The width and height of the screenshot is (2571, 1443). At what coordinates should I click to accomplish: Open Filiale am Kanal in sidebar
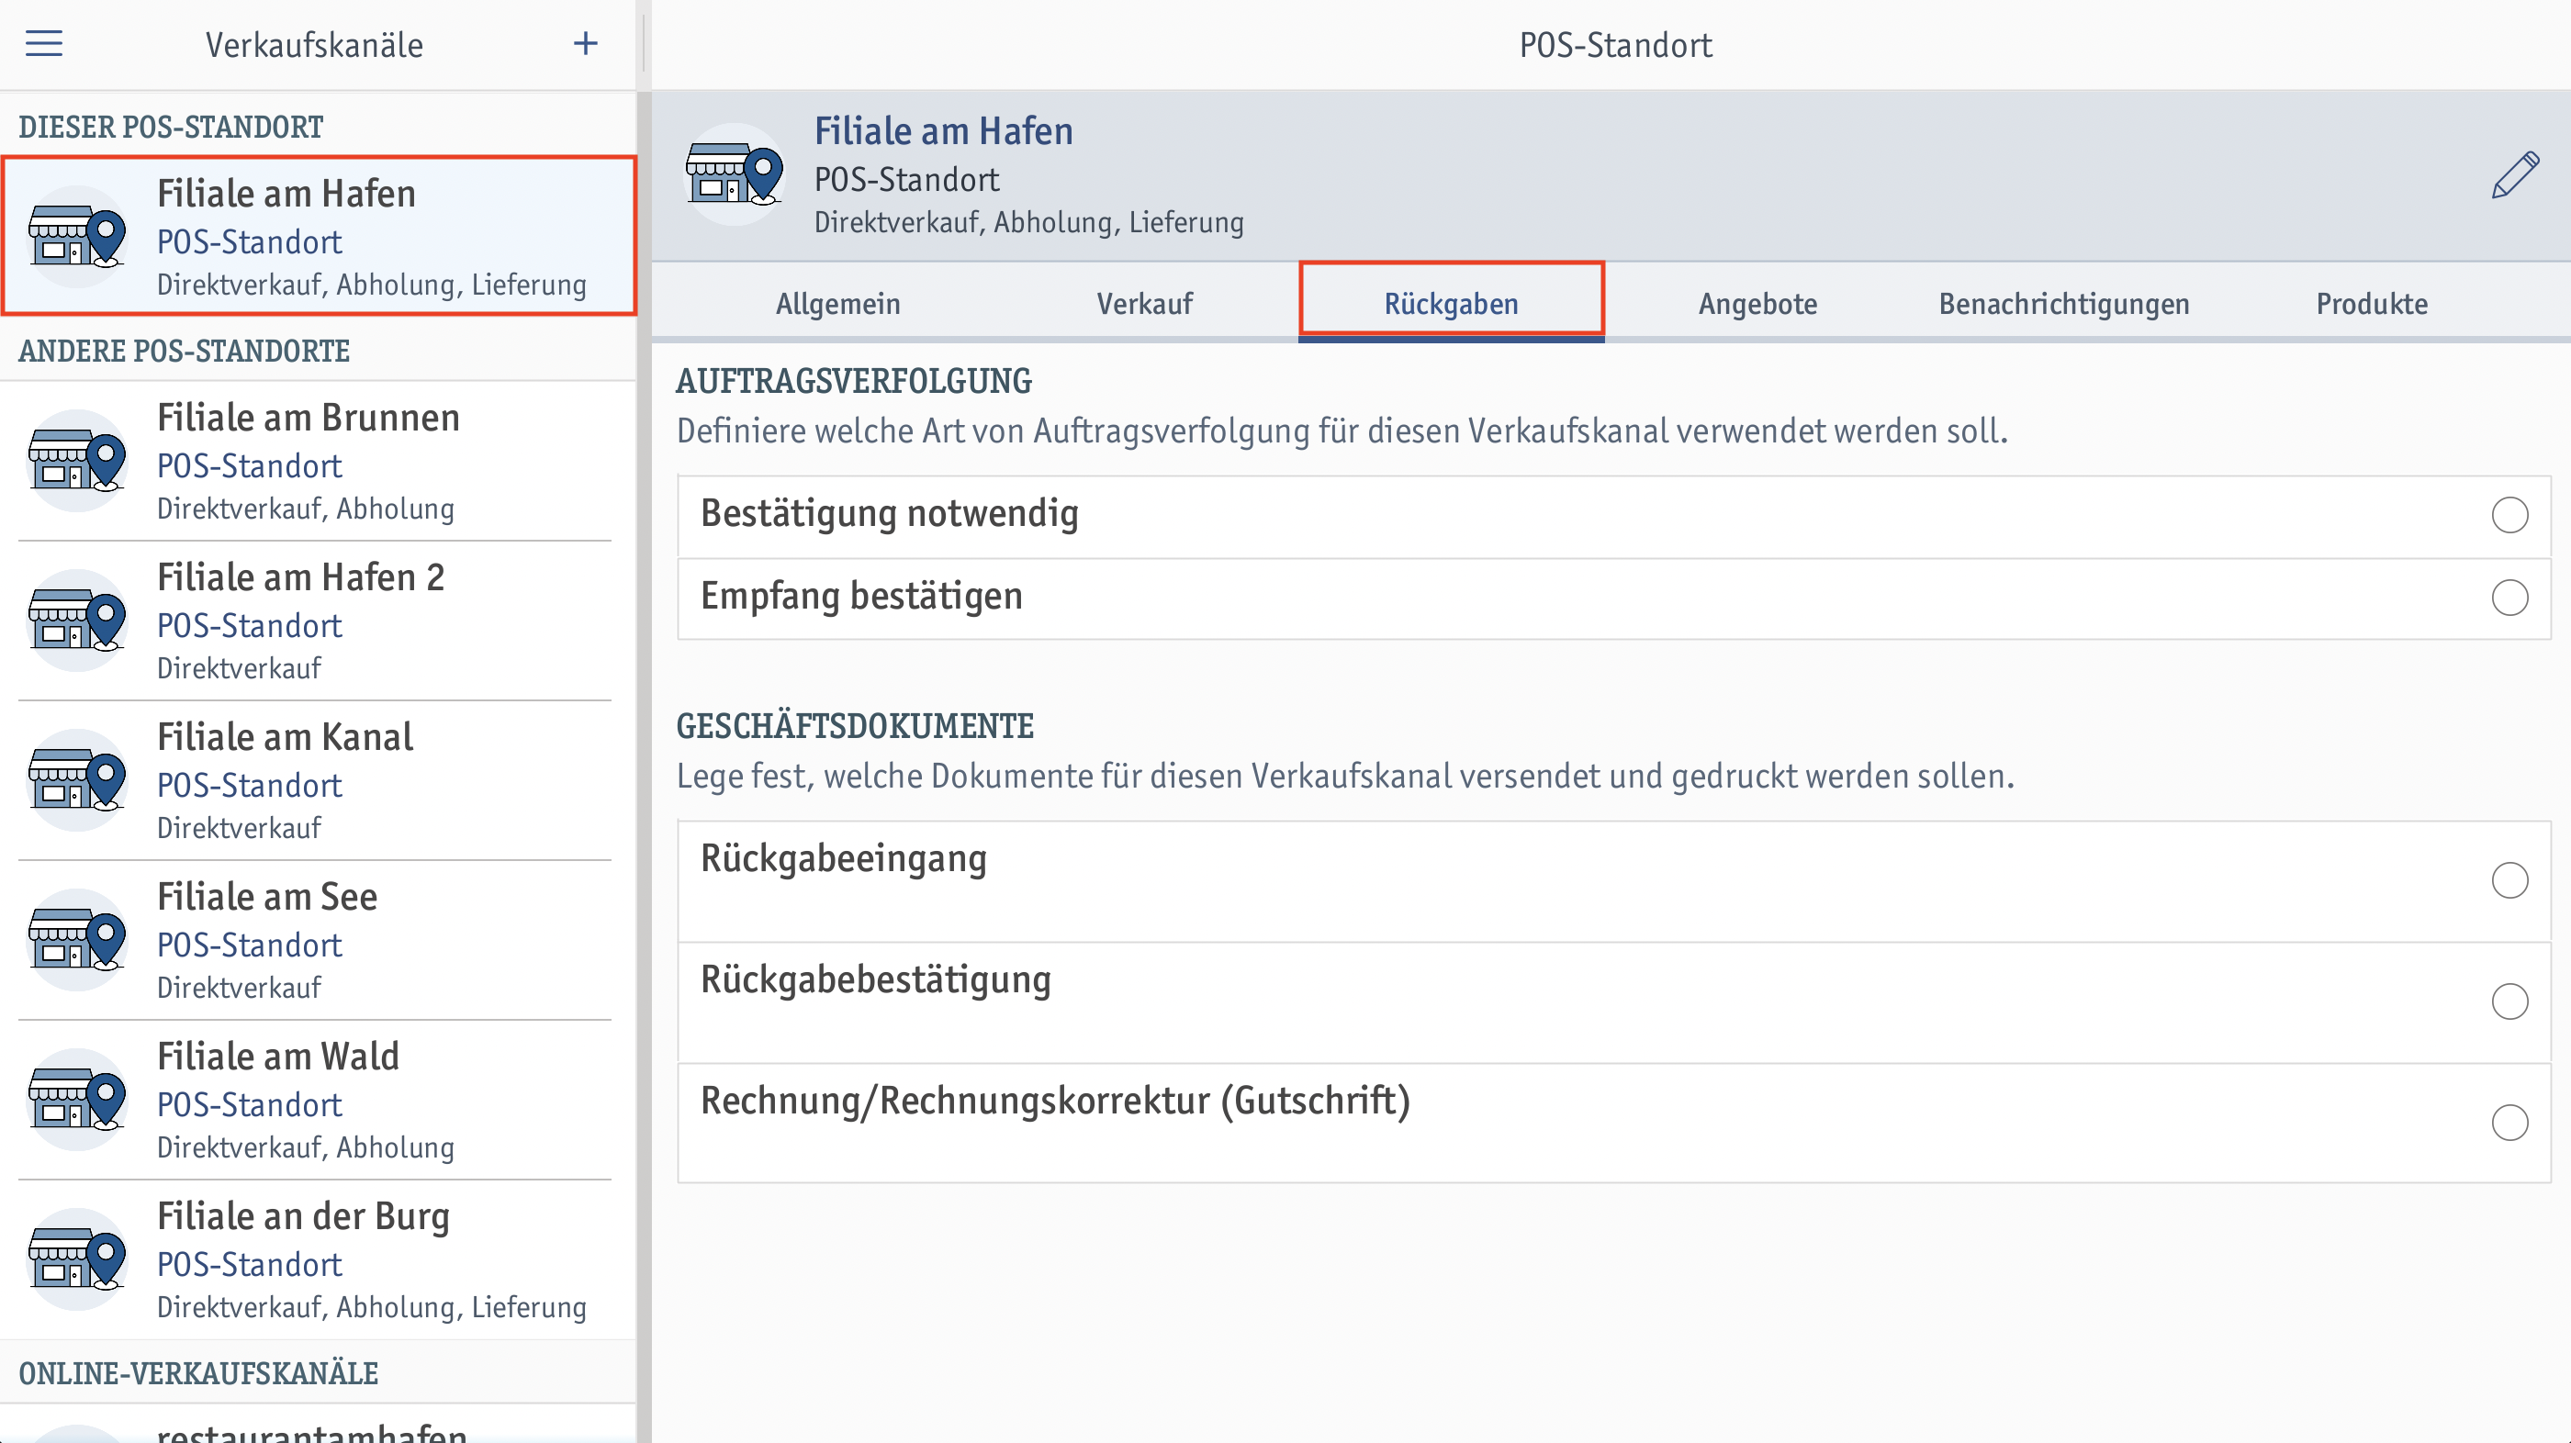318,780
